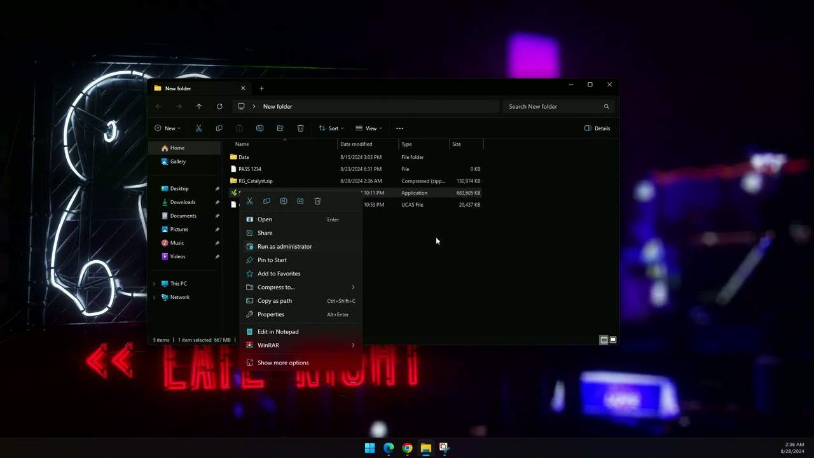This screenshot has width=814, height=458.
Task: Click Show more options
Action: tap(301, 363)
